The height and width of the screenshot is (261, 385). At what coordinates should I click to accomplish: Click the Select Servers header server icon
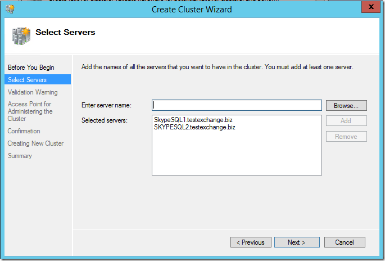21,36
